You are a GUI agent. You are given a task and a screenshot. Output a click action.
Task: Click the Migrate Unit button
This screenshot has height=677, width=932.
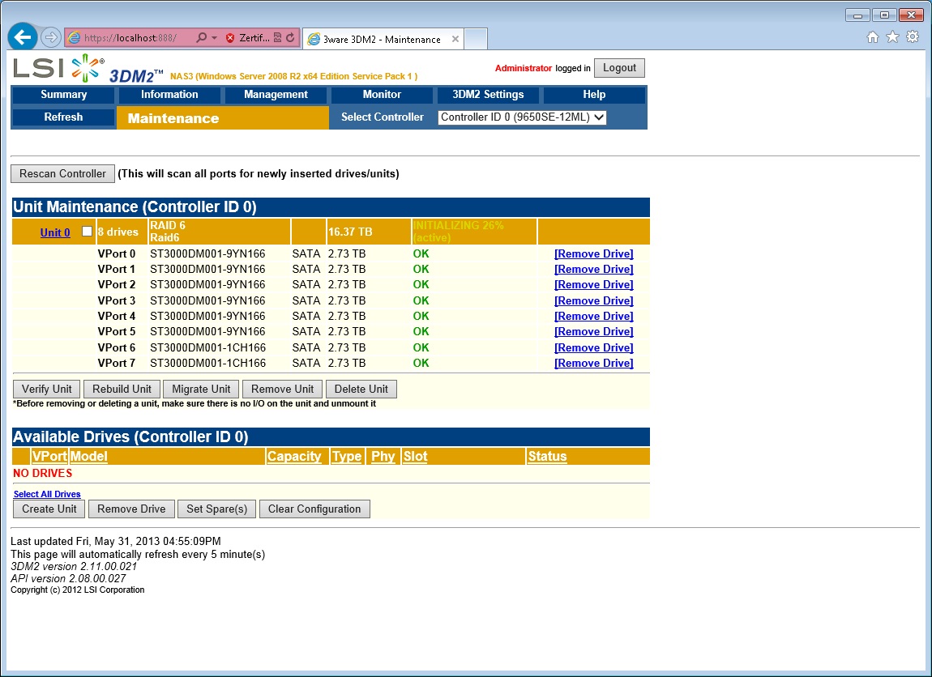click(201, 389)
